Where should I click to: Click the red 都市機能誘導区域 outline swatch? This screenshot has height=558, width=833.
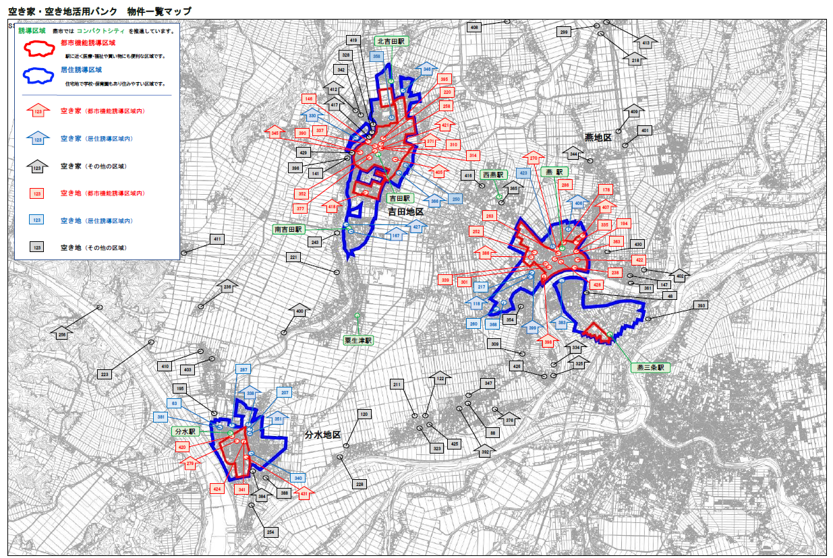point(40,49)
